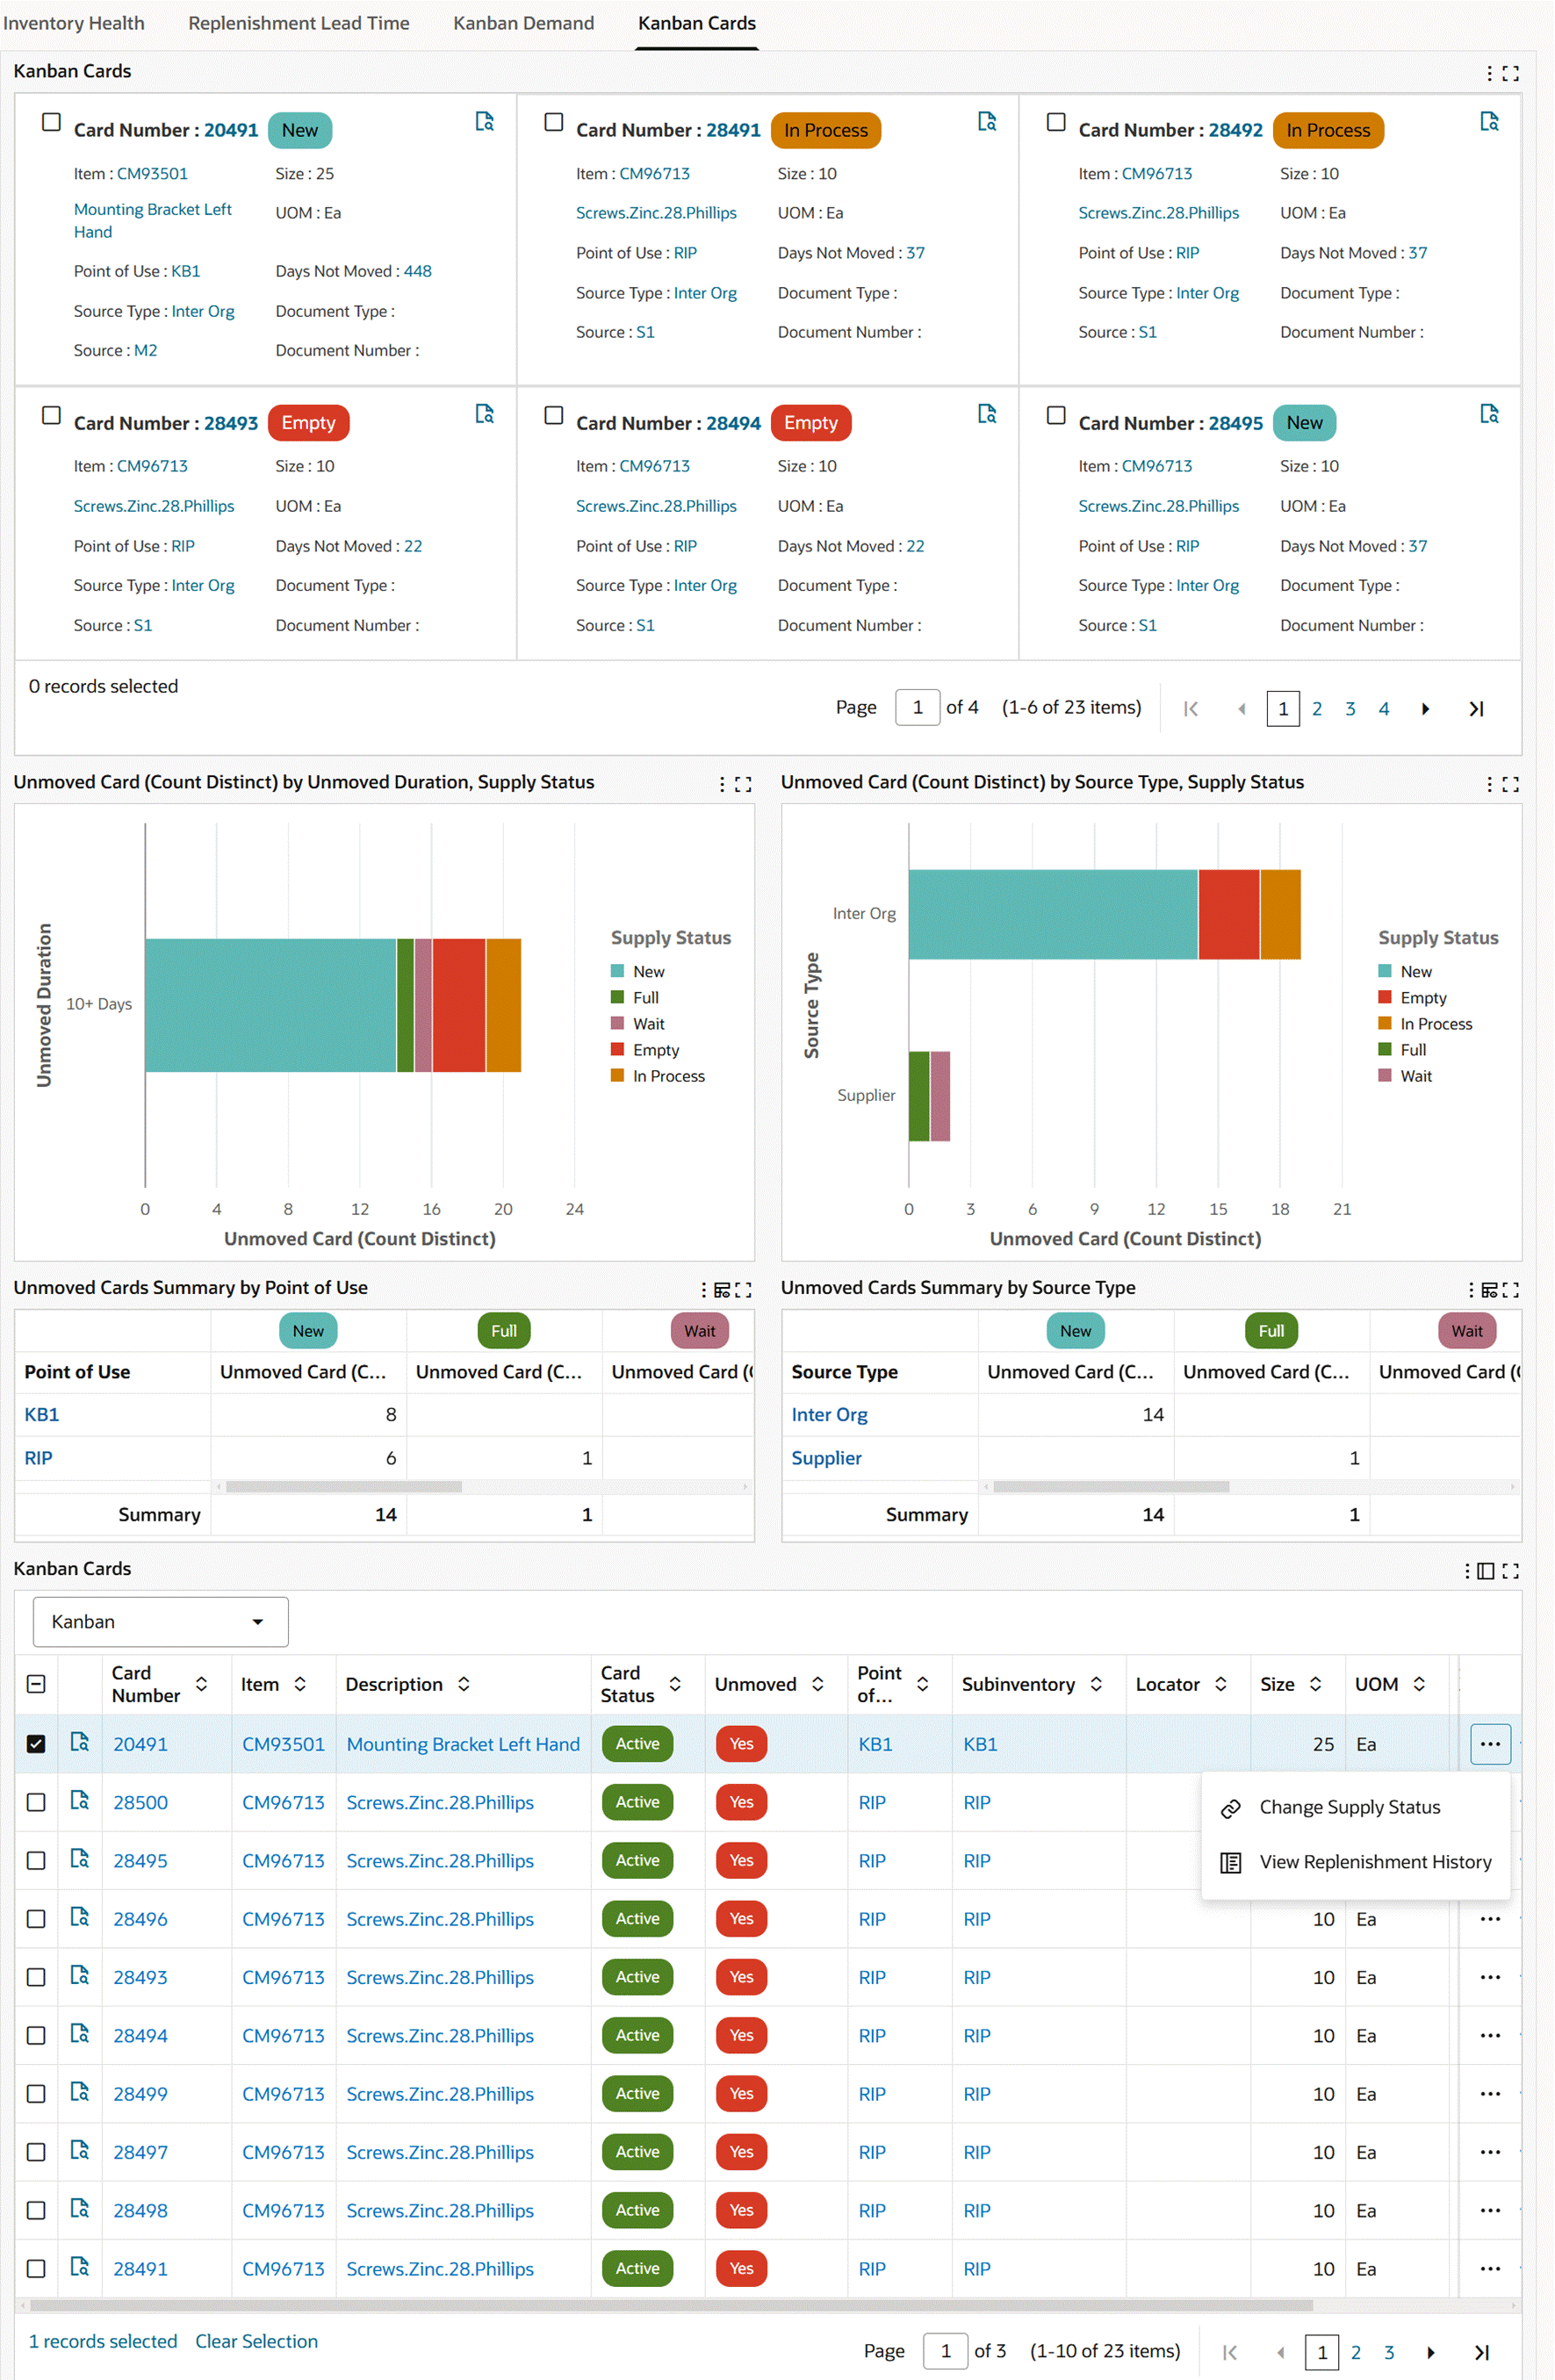Click the teal New legend swatch in Unmoved Duration chart
The height and width of the screenshot is (2380, 1555).
(617, 972)
